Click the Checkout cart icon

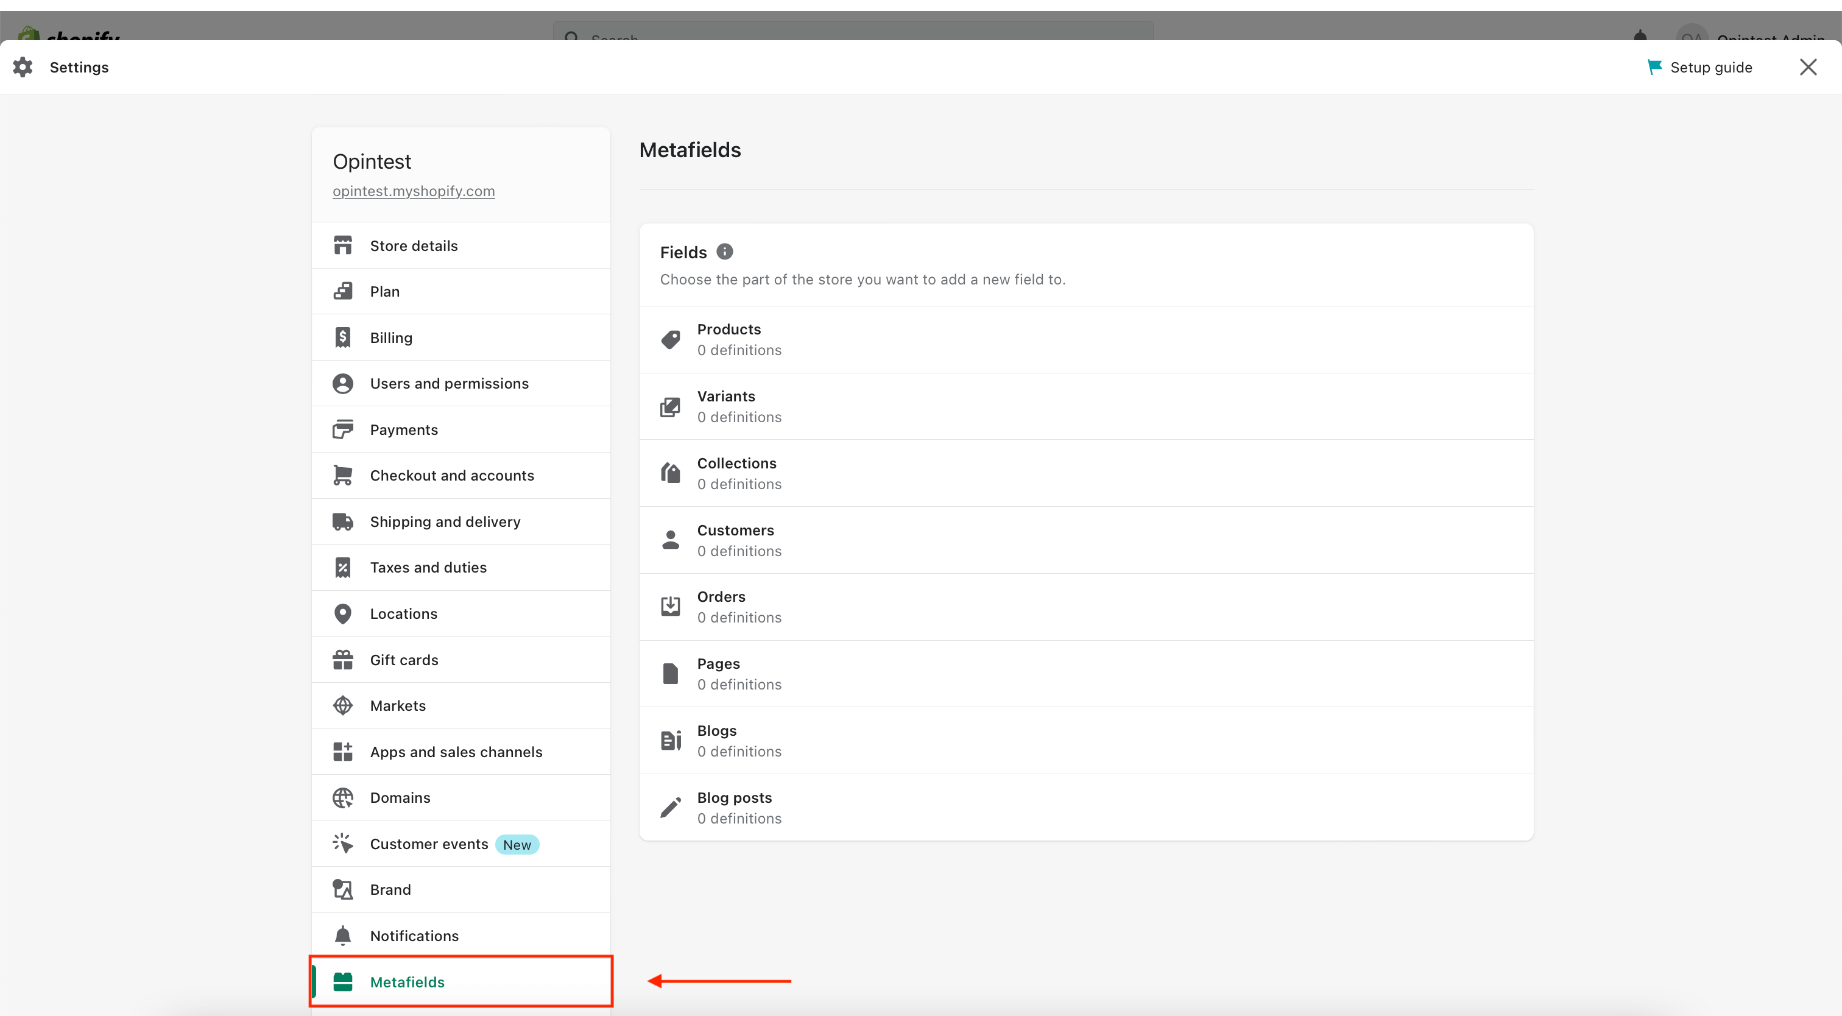tap(342, 474)
